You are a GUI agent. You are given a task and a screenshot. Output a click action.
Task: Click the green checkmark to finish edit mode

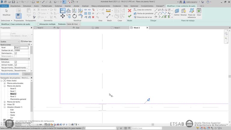pyautogui.click(x=130, y=16)
